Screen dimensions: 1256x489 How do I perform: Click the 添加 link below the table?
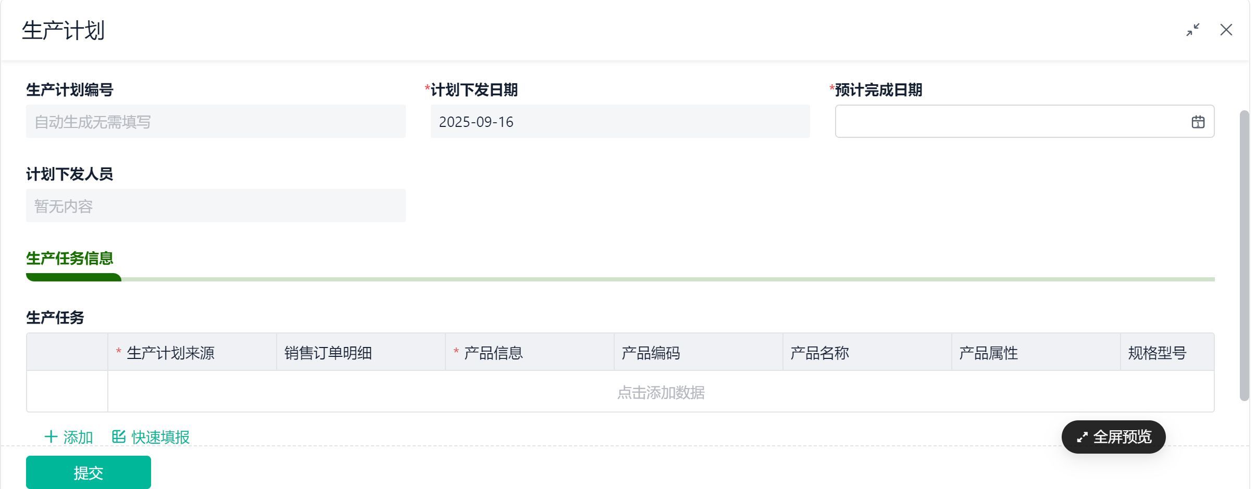click(x=78, y=437)
